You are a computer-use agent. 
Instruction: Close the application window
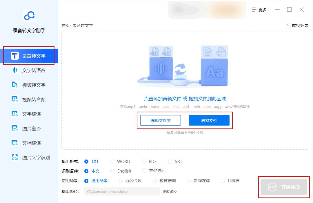[x=302, y=10]
